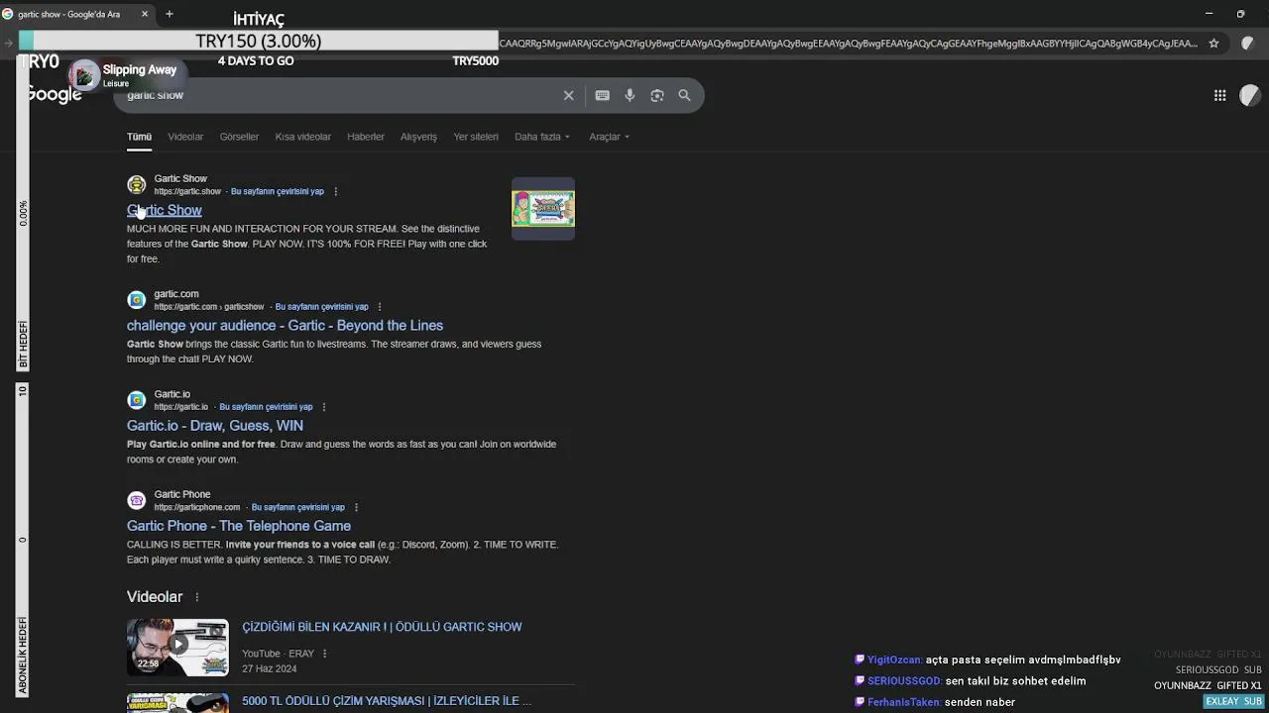This screenshot has width=1269, height=713.
Task: Open the Haberler tab
Action: coord(366,137)
